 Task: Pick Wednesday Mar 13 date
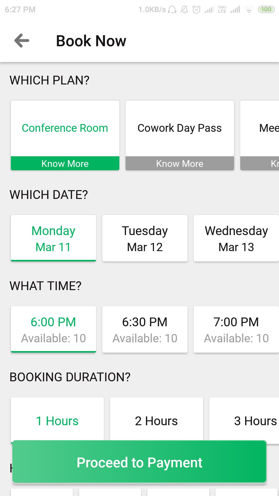(x=236, y=238)
